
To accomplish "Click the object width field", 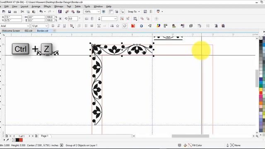I will click(x=36, y=17).
